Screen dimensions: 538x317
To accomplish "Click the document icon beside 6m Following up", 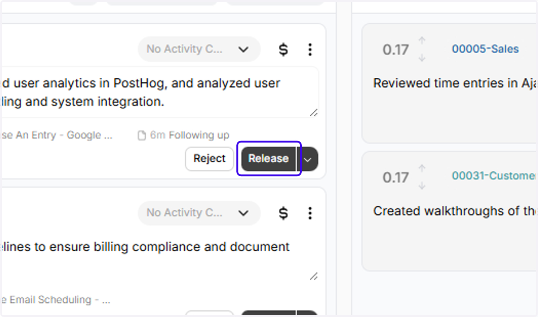I will click(142, 135).
